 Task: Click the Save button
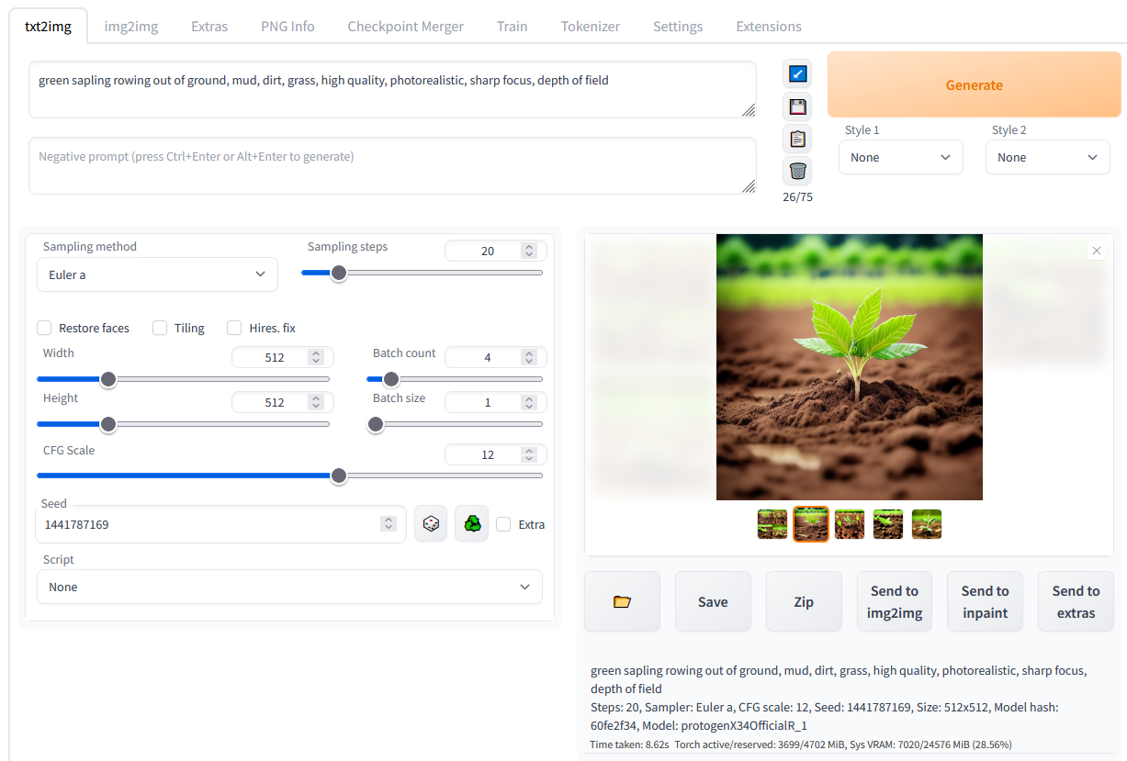point(713,601)
